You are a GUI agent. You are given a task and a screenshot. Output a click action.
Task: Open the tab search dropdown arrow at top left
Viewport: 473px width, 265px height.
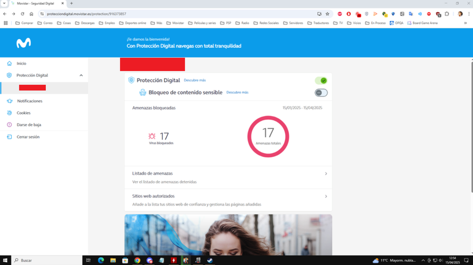click(4, 3)
